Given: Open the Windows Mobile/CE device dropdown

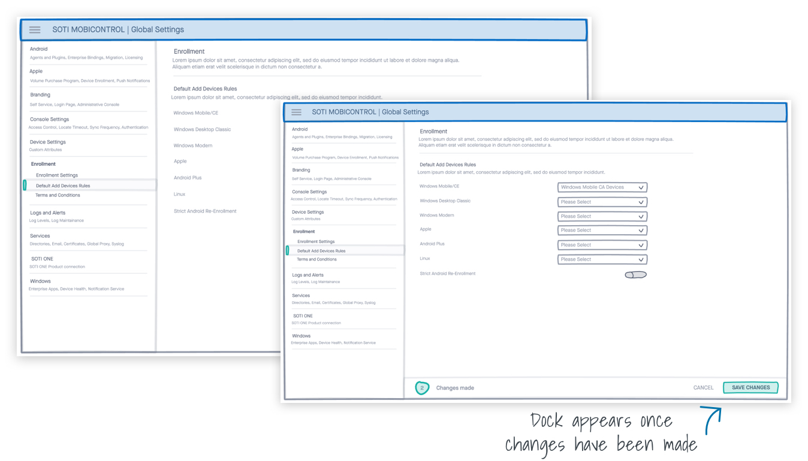Looking at the screenshot, I should click(602, 187).
